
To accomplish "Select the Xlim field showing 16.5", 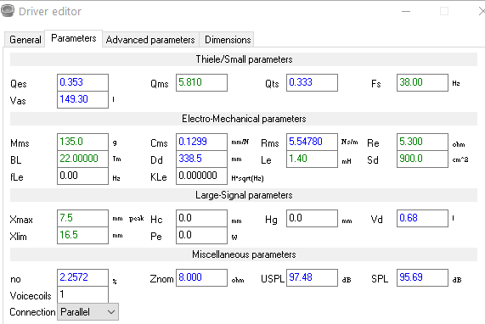I will pyautogui.click(x=83, y=235).
